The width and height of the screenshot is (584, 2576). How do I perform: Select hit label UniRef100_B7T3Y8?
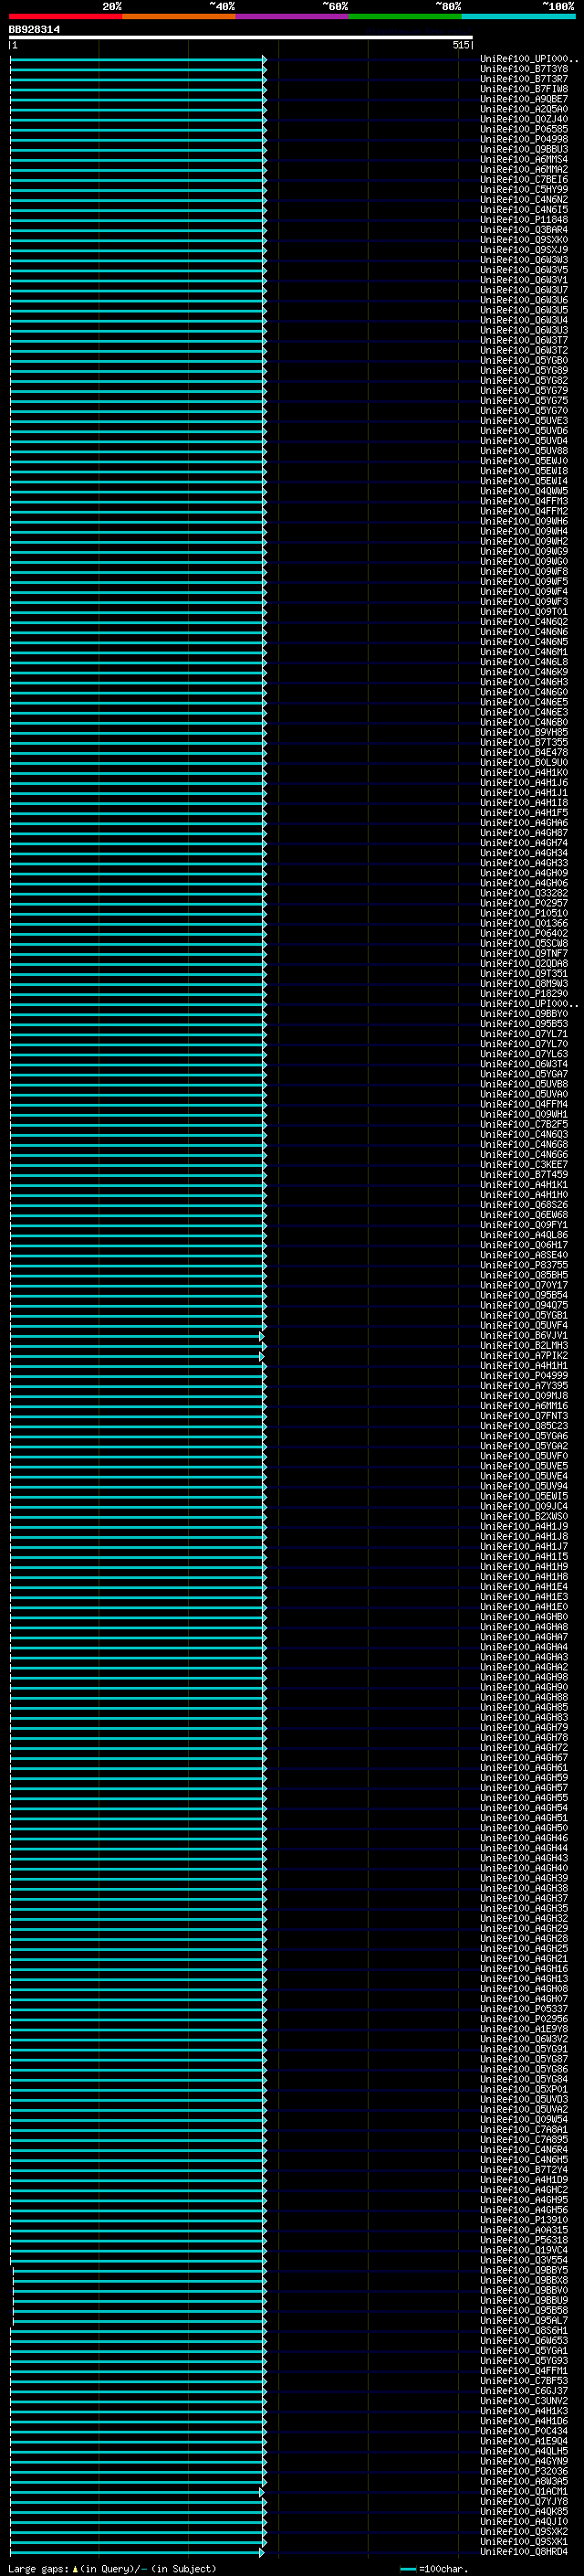[524, 69]
